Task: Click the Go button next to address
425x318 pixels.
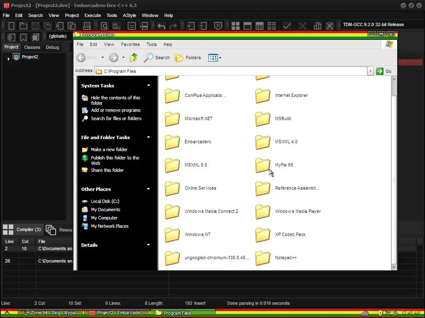Action: (383, 71)
